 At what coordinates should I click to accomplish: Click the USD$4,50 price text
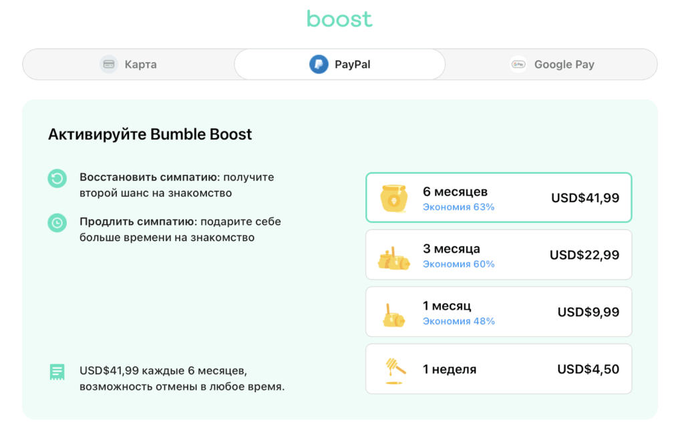point(587,369)
